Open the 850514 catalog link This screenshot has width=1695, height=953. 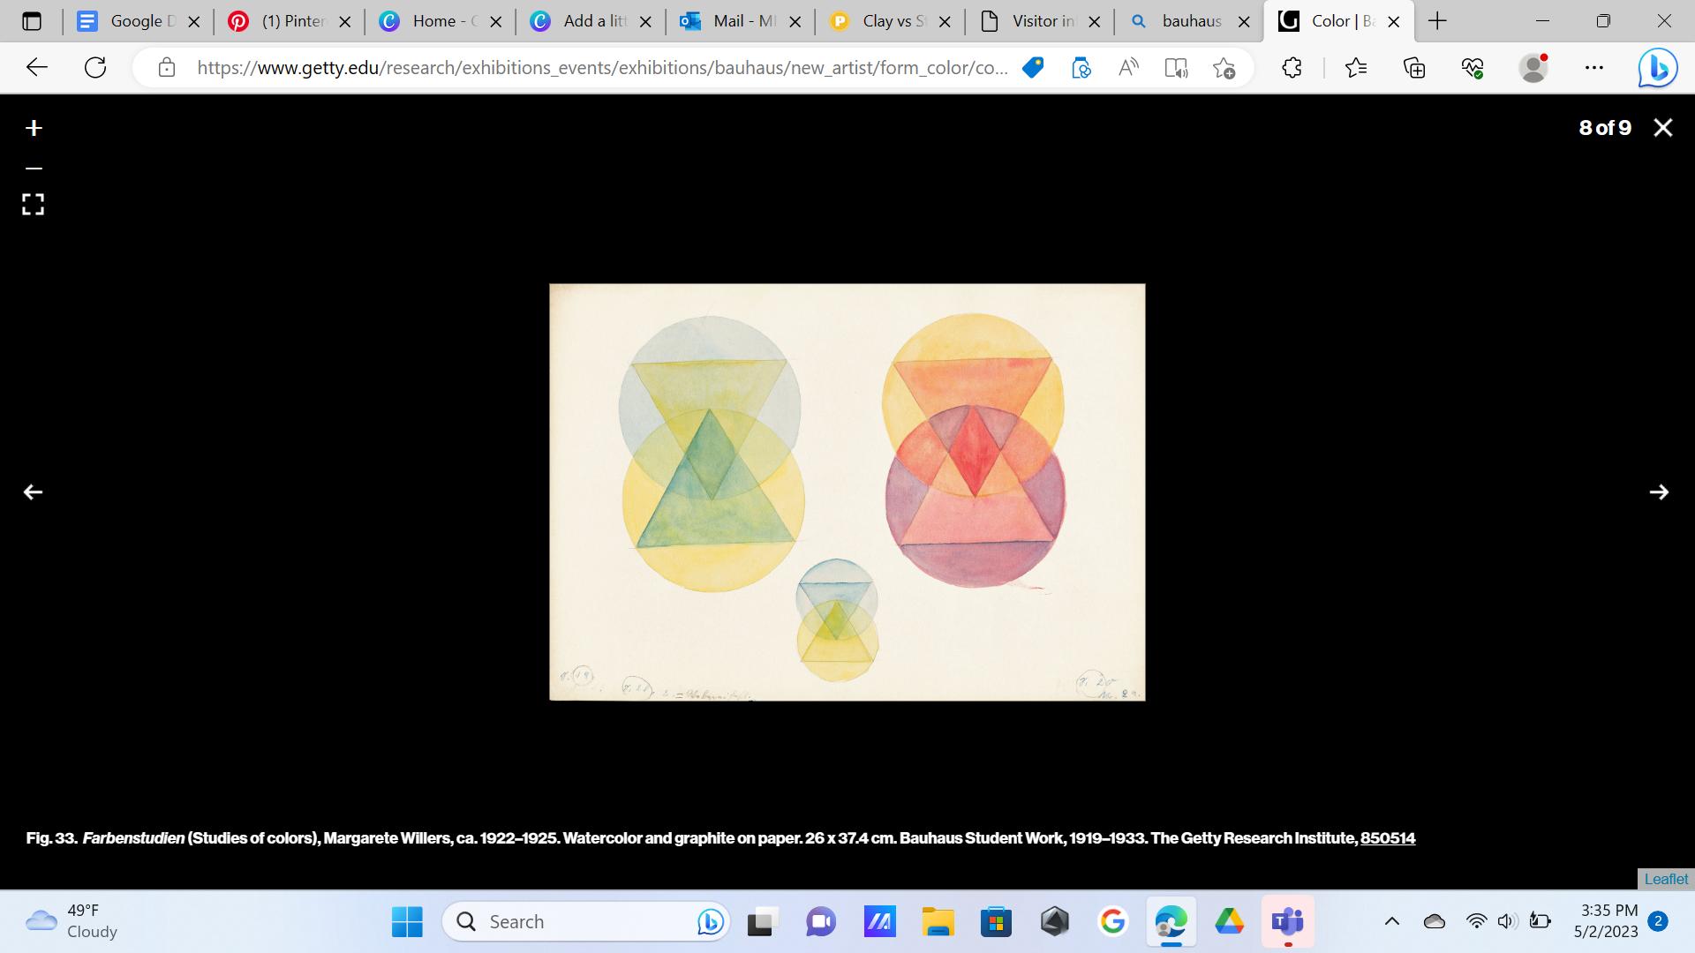click(1387, 838)
